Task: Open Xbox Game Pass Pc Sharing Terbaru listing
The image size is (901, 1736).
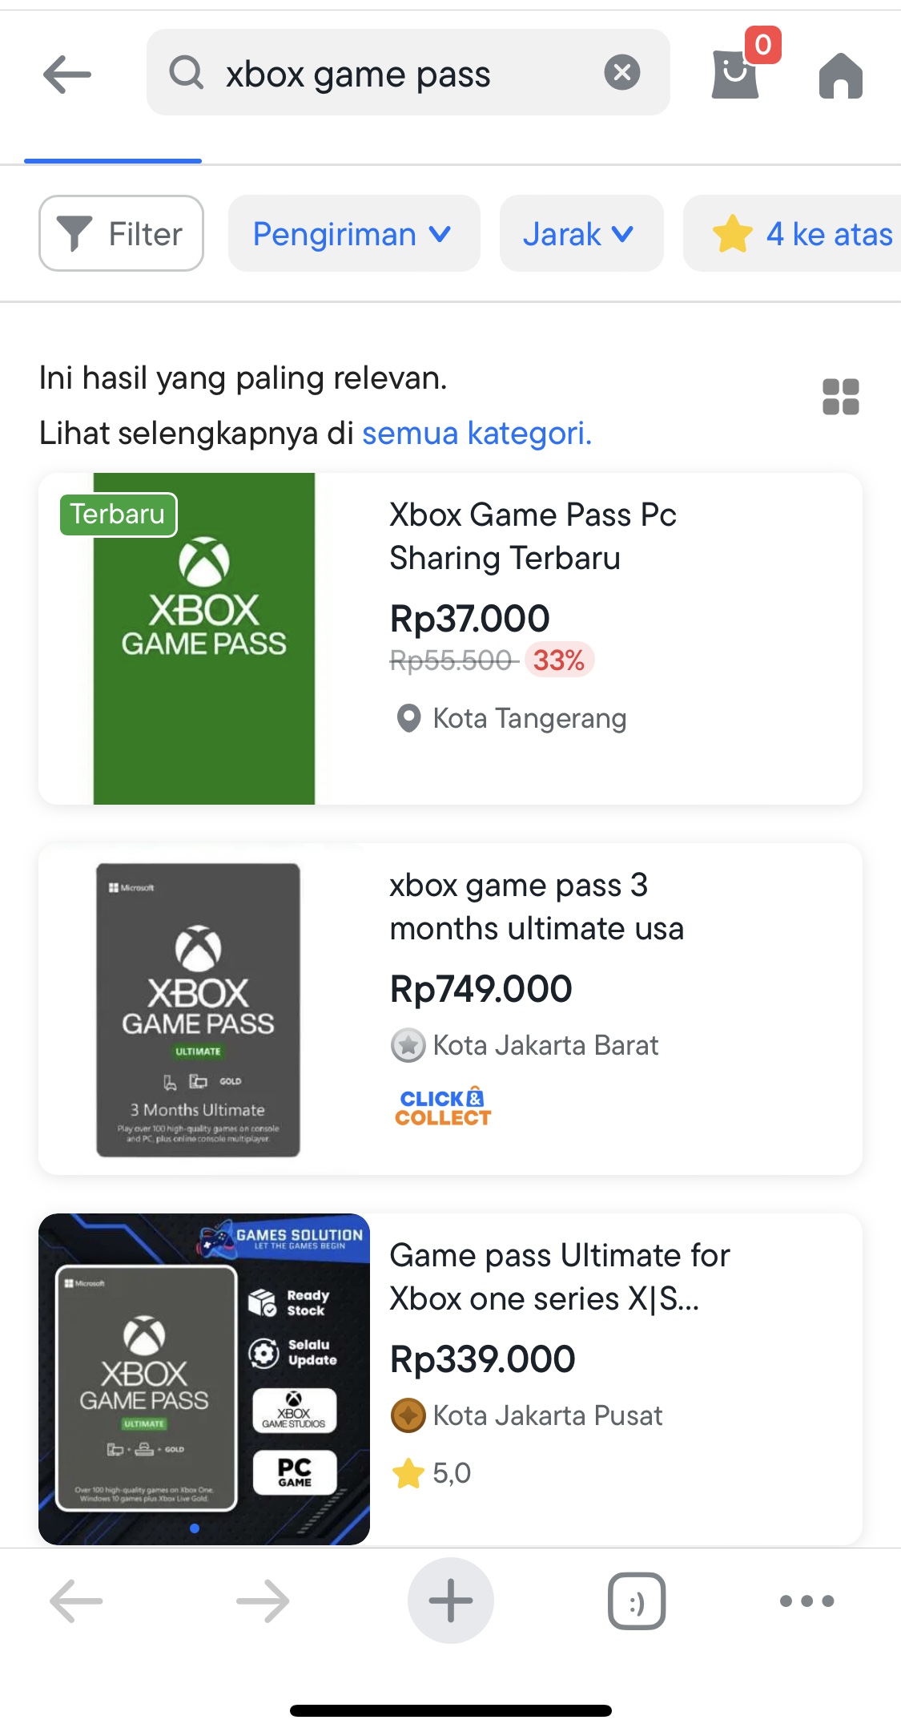Action: tap(533, 535)
